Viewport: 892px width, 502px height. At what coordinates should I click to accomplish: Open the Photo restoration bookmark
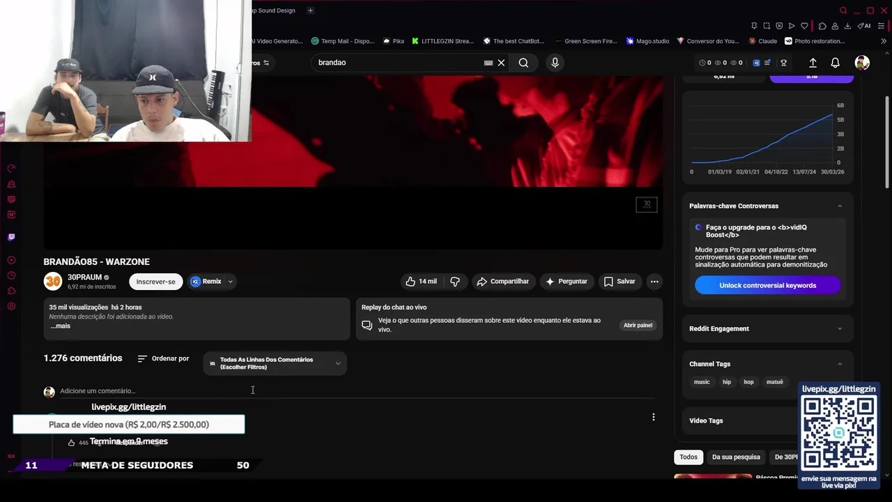point(815,41)
